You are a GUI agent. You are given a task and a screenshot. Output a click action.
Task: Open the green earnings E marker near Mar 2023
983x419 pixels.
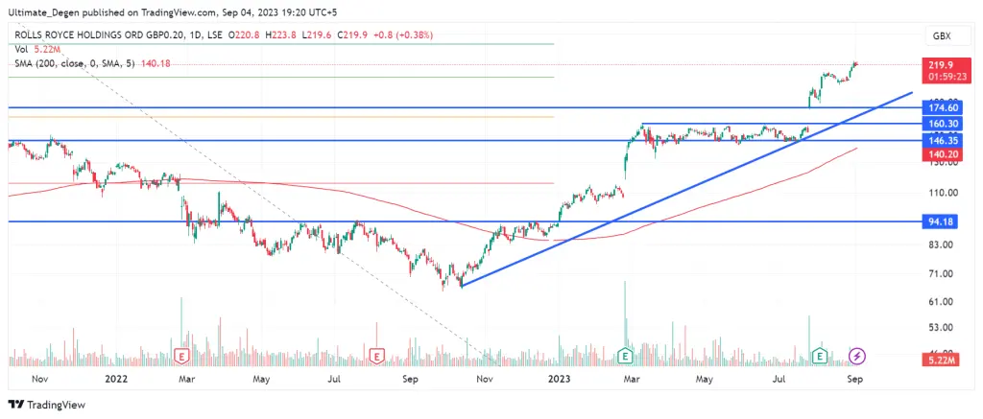(x=624, y=356)
